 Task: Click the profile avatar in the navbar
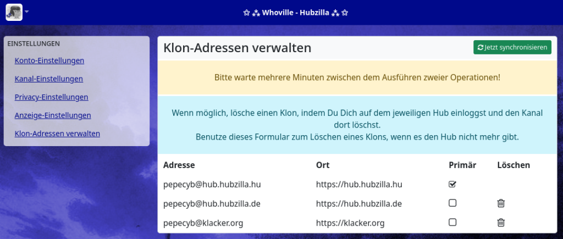click(x=14, y=12)
